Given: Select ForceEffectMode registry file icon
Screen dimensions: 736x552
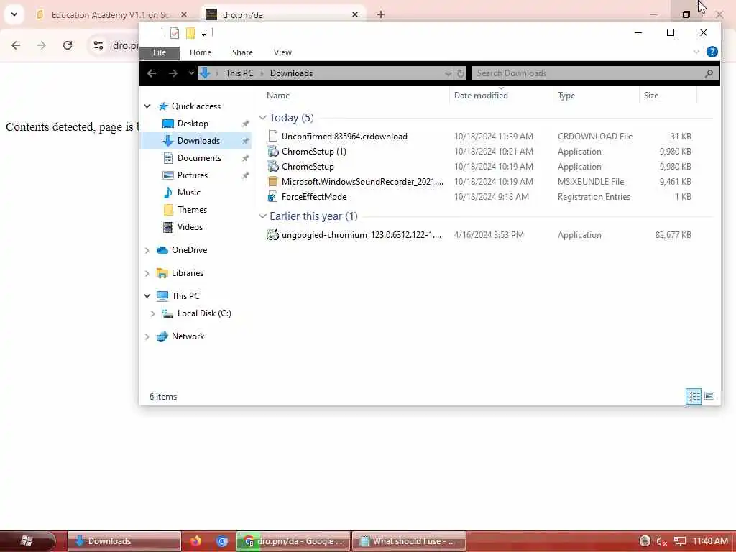Looking at the screenshot, I should (272, 197).
